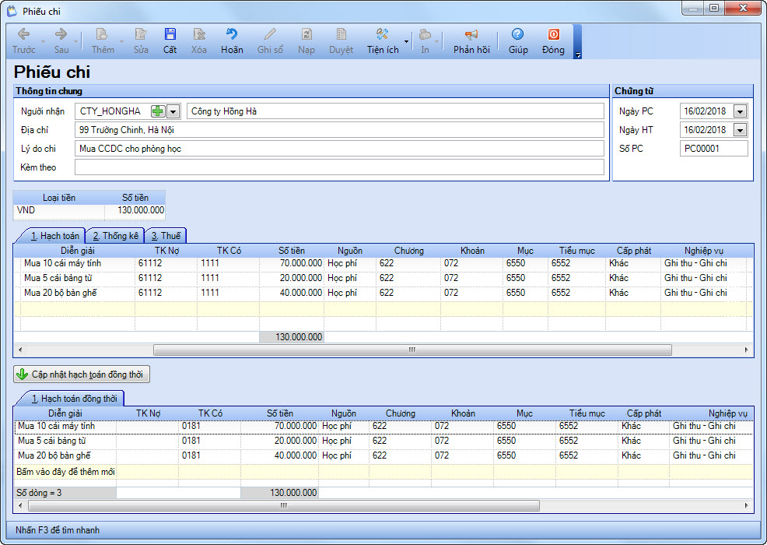The height and width of the screenshot is (545, 767).
Task: Switch to the 2. Thống kê tab
Action: [x=115, y=236]
